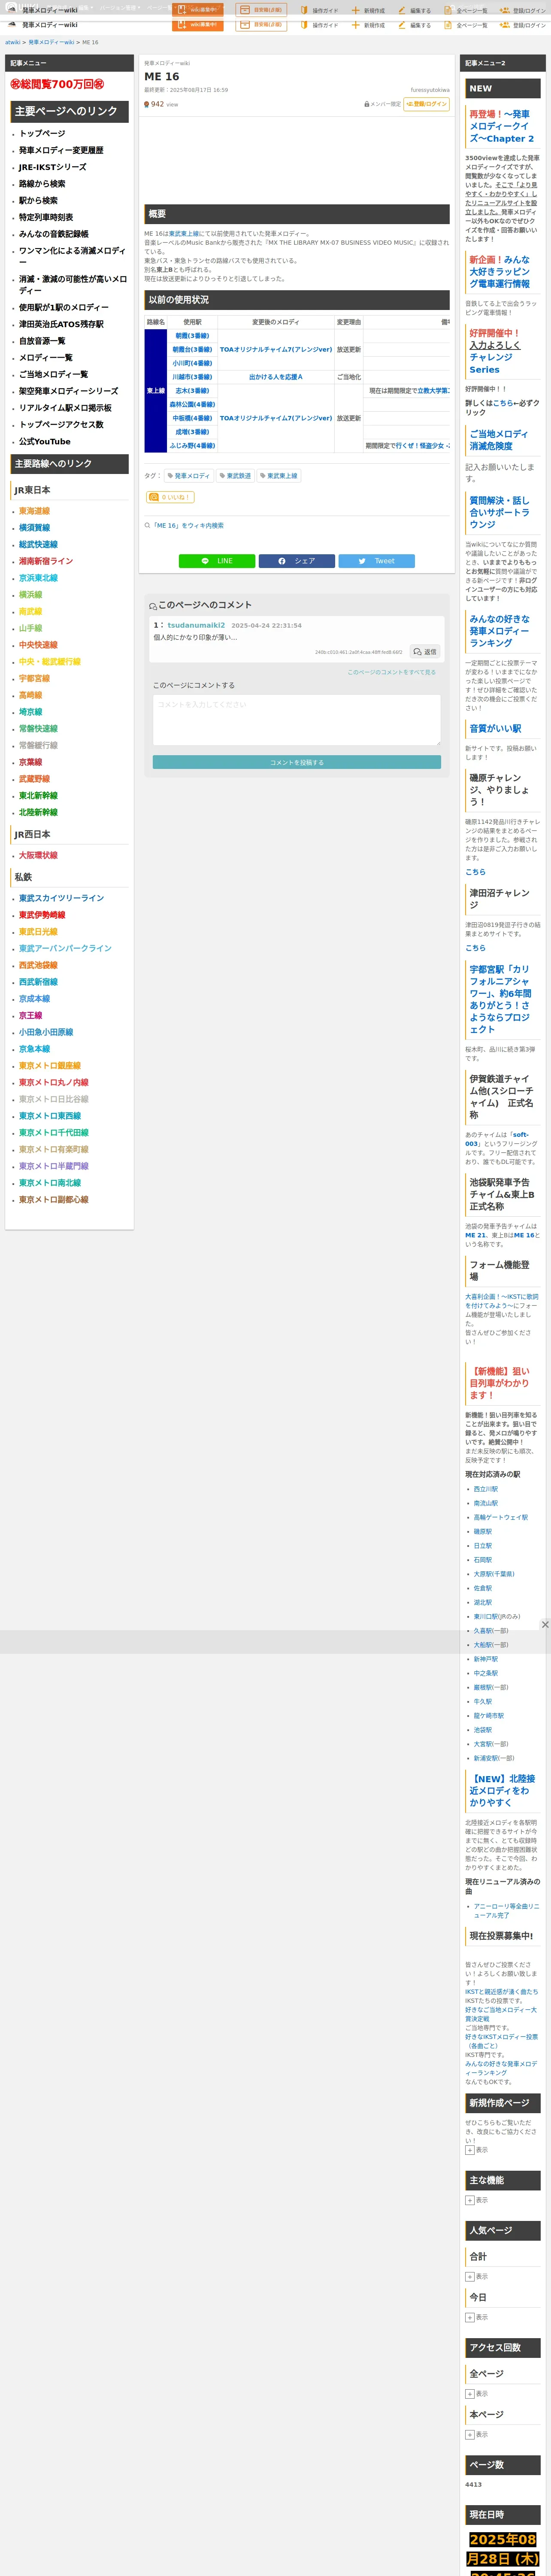
Task: Expand 表示 under 全ページ access count
Action: click(470, 2394)
